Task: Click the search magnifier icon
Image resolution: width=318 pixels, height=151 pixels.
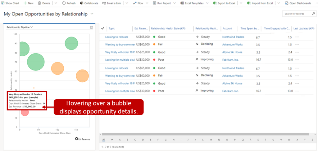Action: coord(313,14)
